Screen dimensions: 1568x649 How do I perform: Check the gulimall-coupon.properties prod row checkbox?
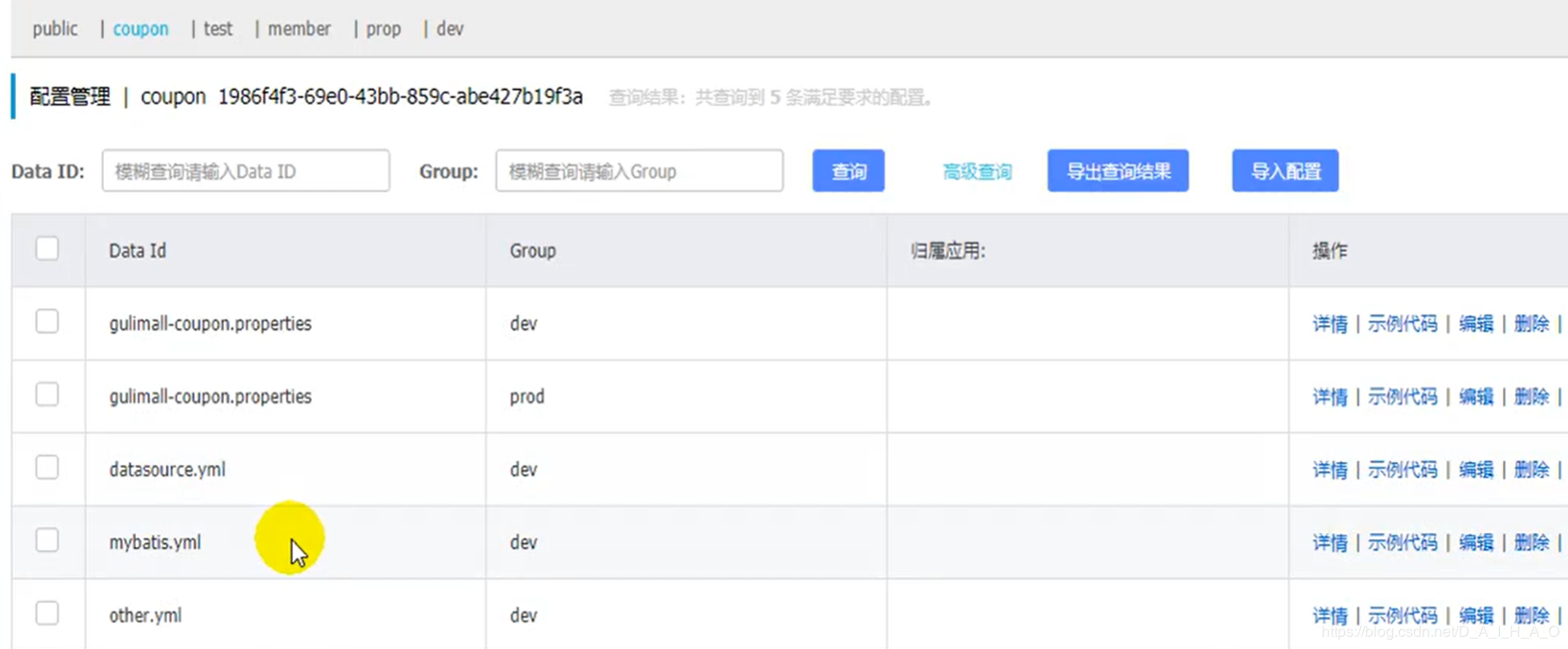click(x=47, y=394)
